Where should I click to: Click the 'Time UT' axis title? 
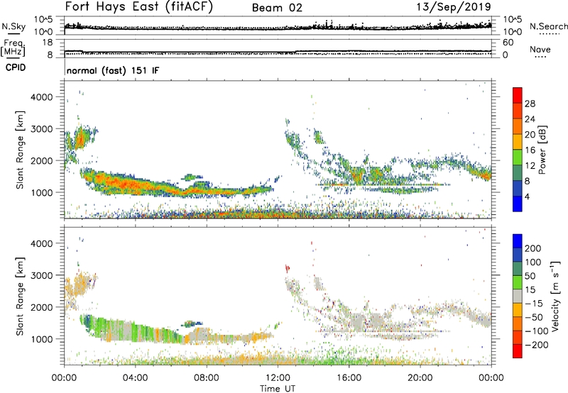click(278, 389)
